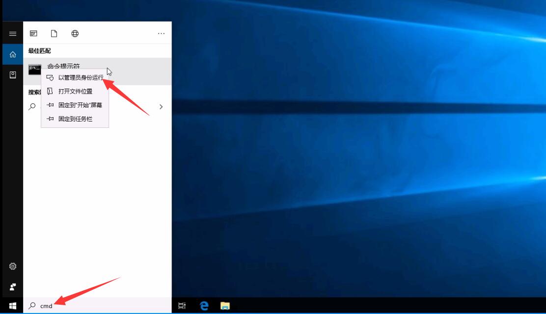Filter search results by Web
This screenshot has width=546, height=314.
point(75,33)
